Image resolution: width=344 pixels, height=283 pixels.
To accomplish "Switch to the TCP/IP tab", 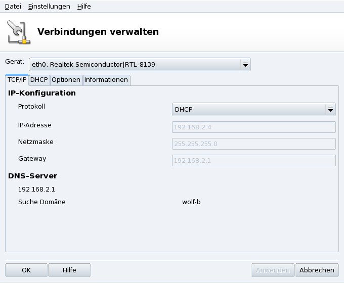I will [17, 80].
